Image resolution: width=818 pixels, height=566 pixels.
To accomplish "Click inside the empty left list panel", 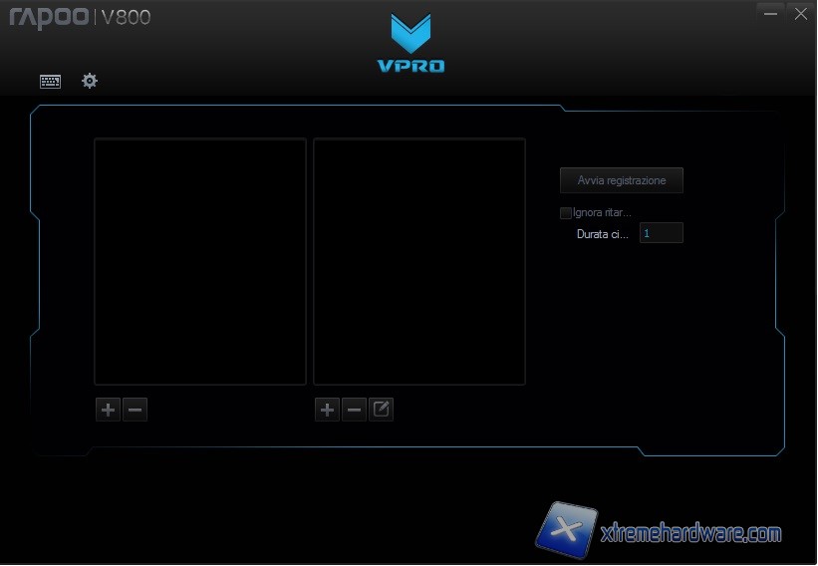I will pos(200,261).
